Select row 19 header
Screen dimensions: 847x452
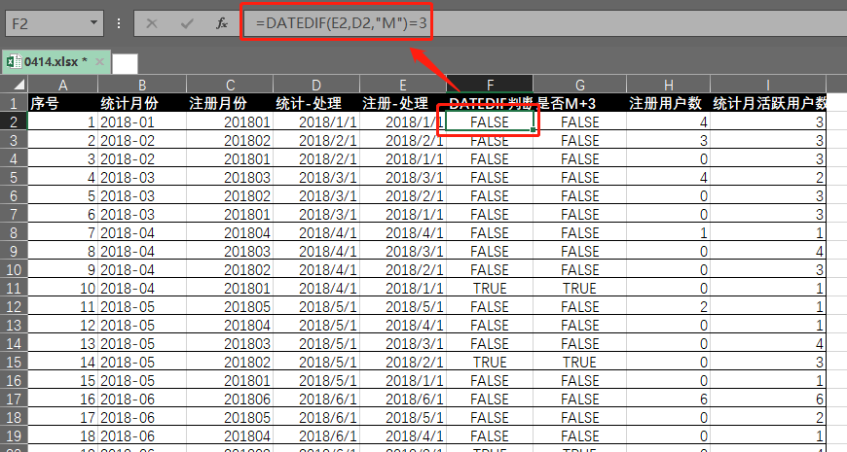[x=14, y=435]
